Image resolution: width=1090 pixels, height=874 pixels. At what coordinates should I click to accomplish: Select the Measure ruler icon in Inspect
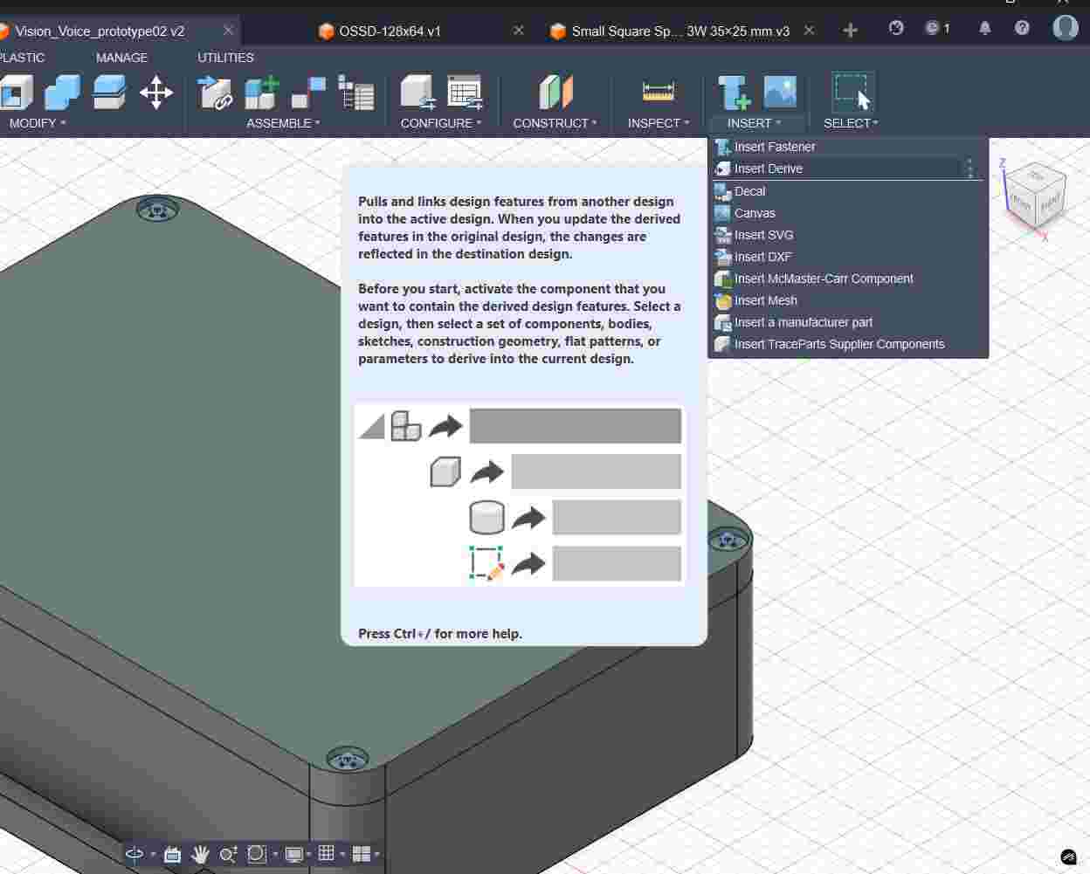coord(658,91)
